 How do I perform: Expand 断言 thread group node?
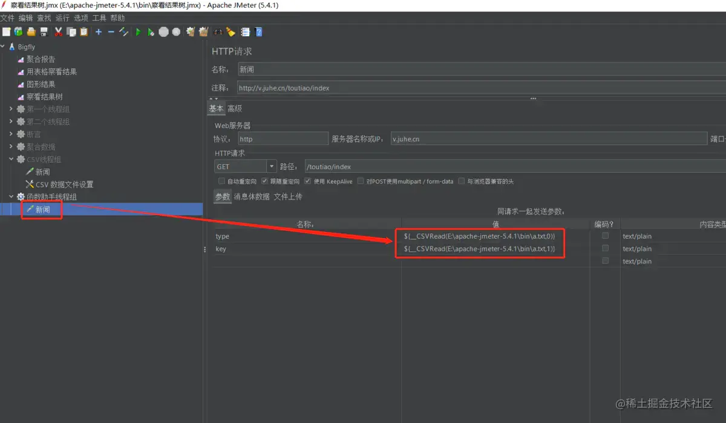[11, 134]
